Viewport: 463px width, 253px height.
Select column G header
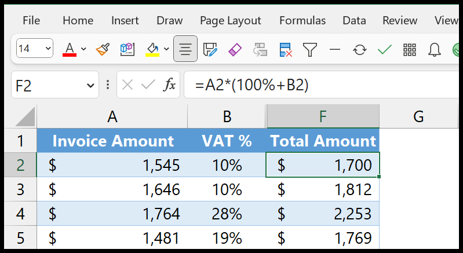click(x=419, y=116)
